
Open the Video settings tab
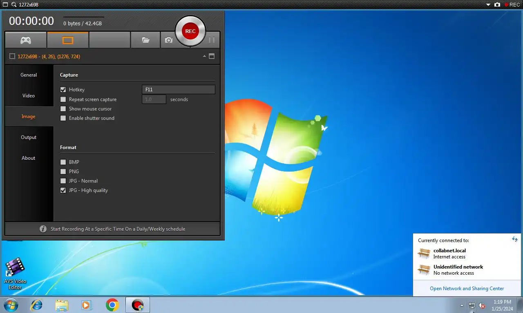pos(29,96)
